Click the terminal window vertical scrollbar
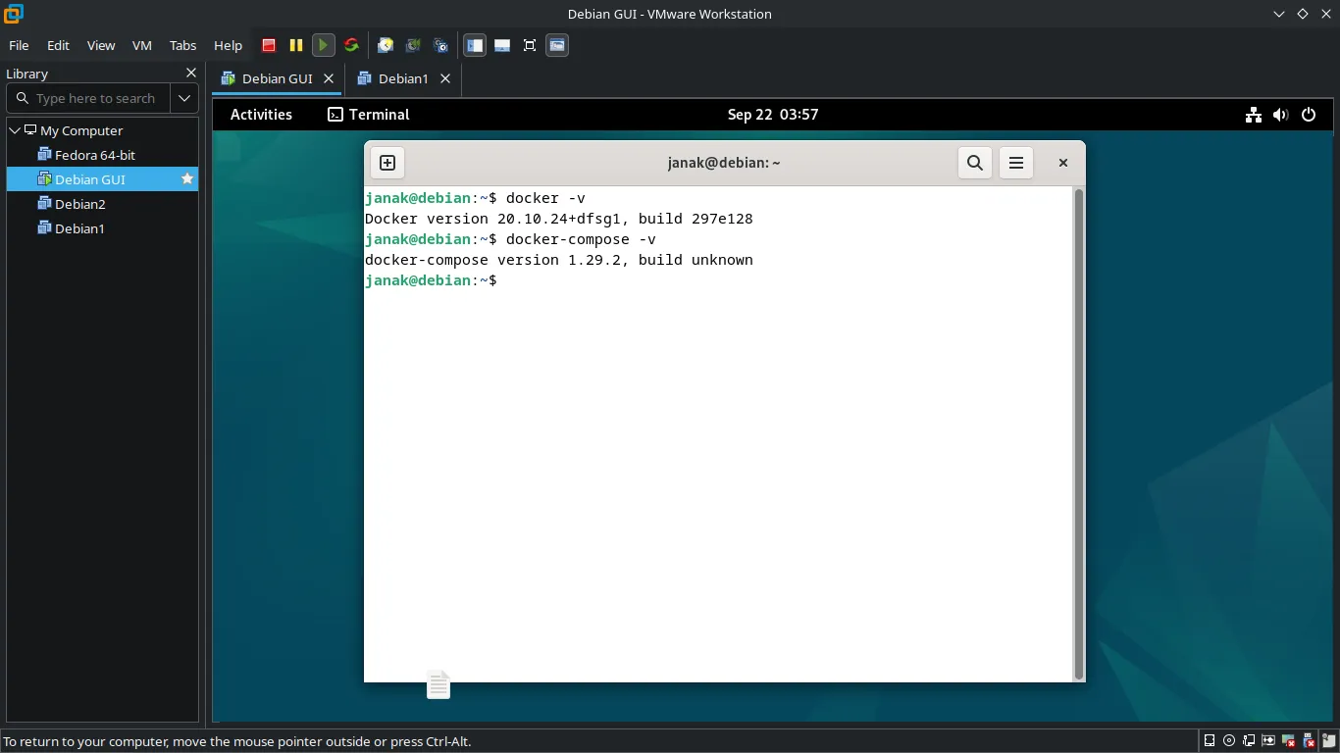Viewport: 1340px width, 753px height. pyautogui.click(x=1079, y=431)
